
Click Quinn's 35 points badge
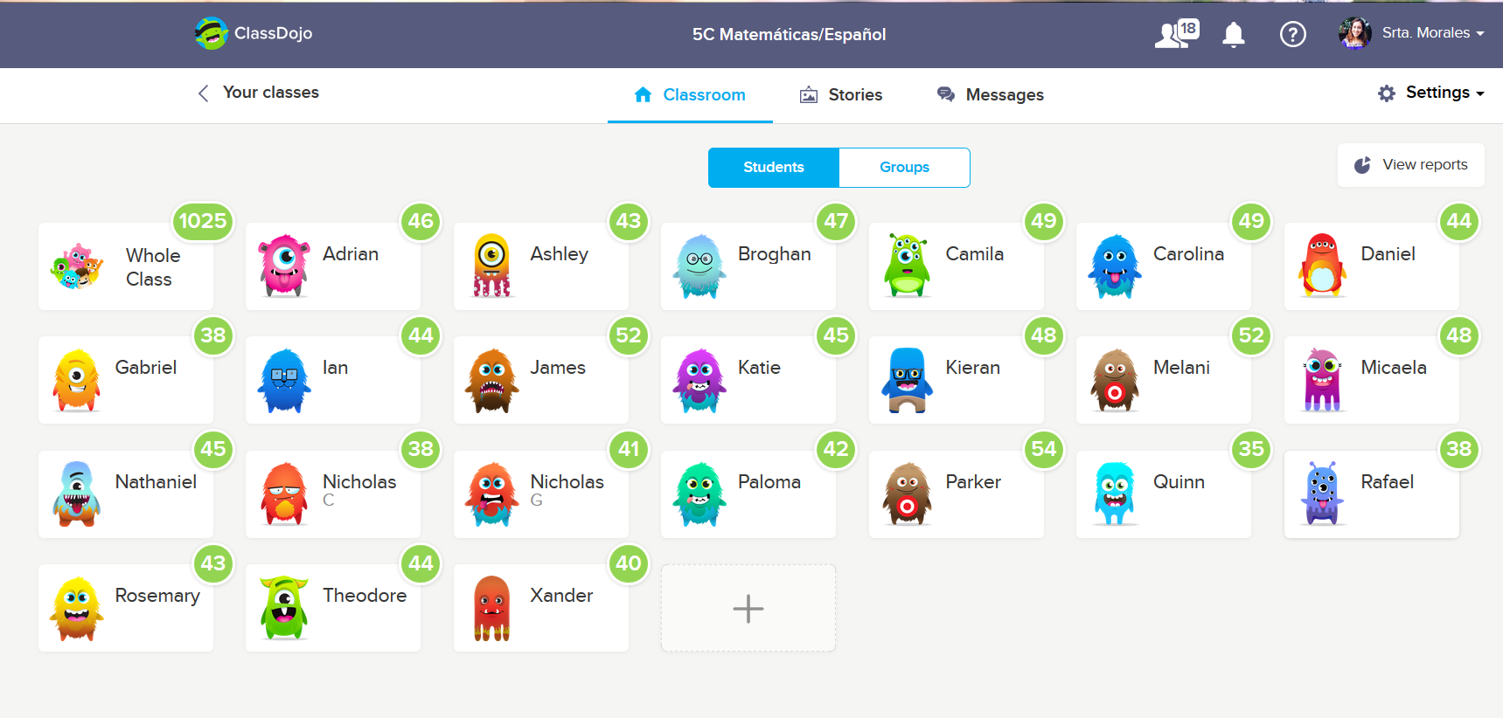[1251, 449]
